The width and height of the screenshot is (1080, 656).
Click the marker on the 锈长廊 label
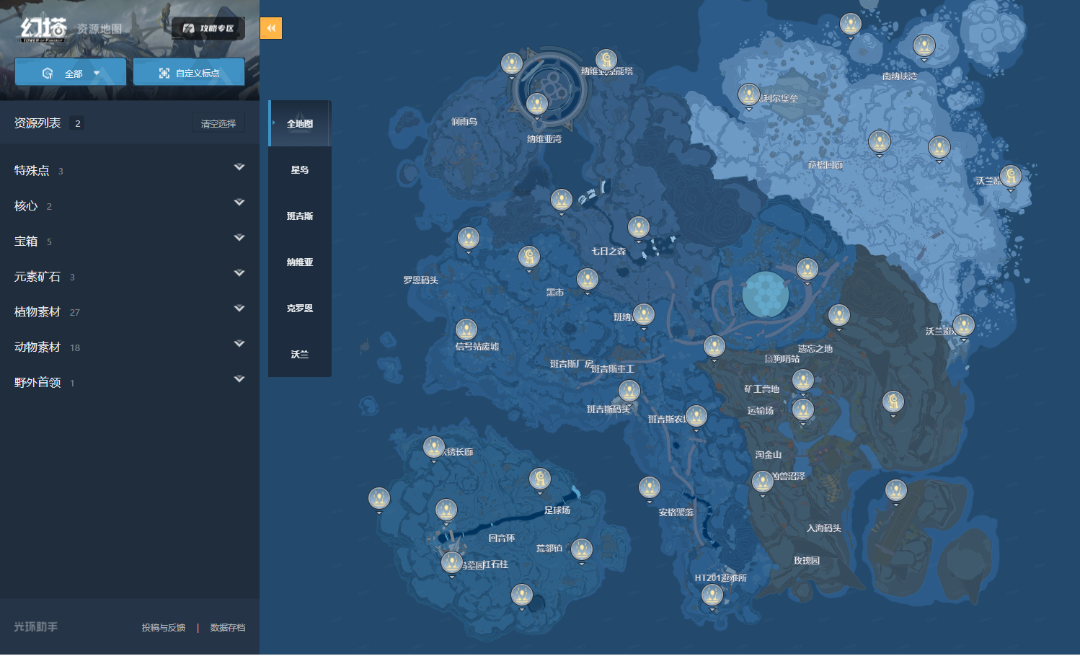(x=434, y=448)
